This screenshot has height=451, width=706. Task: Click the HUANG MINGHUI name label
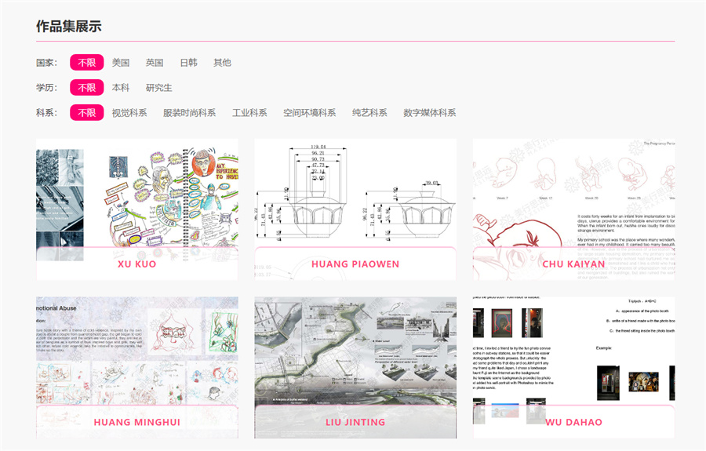(136, 422)
